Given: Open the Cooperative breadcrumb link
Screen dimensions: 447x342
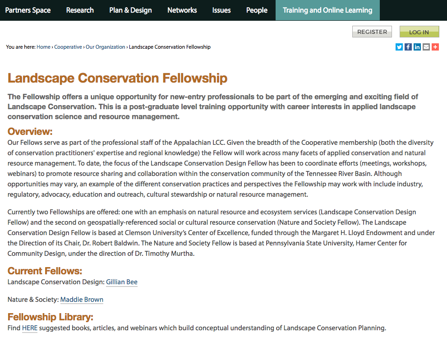Looking at the screenshot, I should coord(68,47).
